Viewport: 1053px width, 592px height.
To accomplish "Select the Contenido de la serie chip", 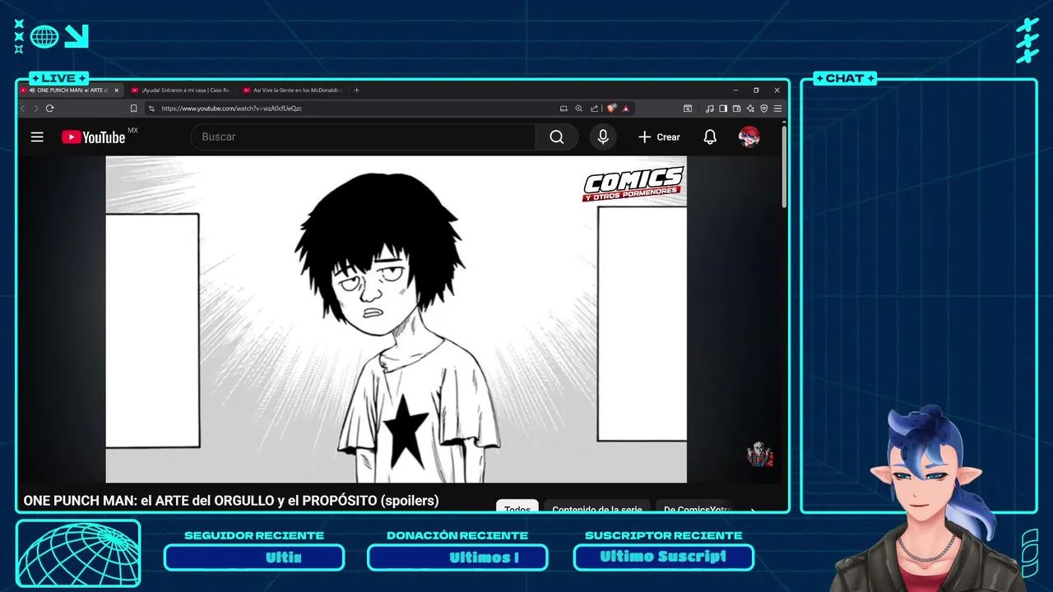I will [597, 506].
